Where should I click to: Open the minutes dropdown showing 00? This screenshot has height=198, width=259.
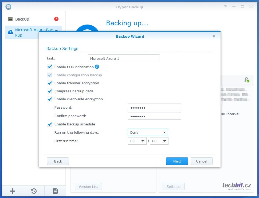[159, 141]
